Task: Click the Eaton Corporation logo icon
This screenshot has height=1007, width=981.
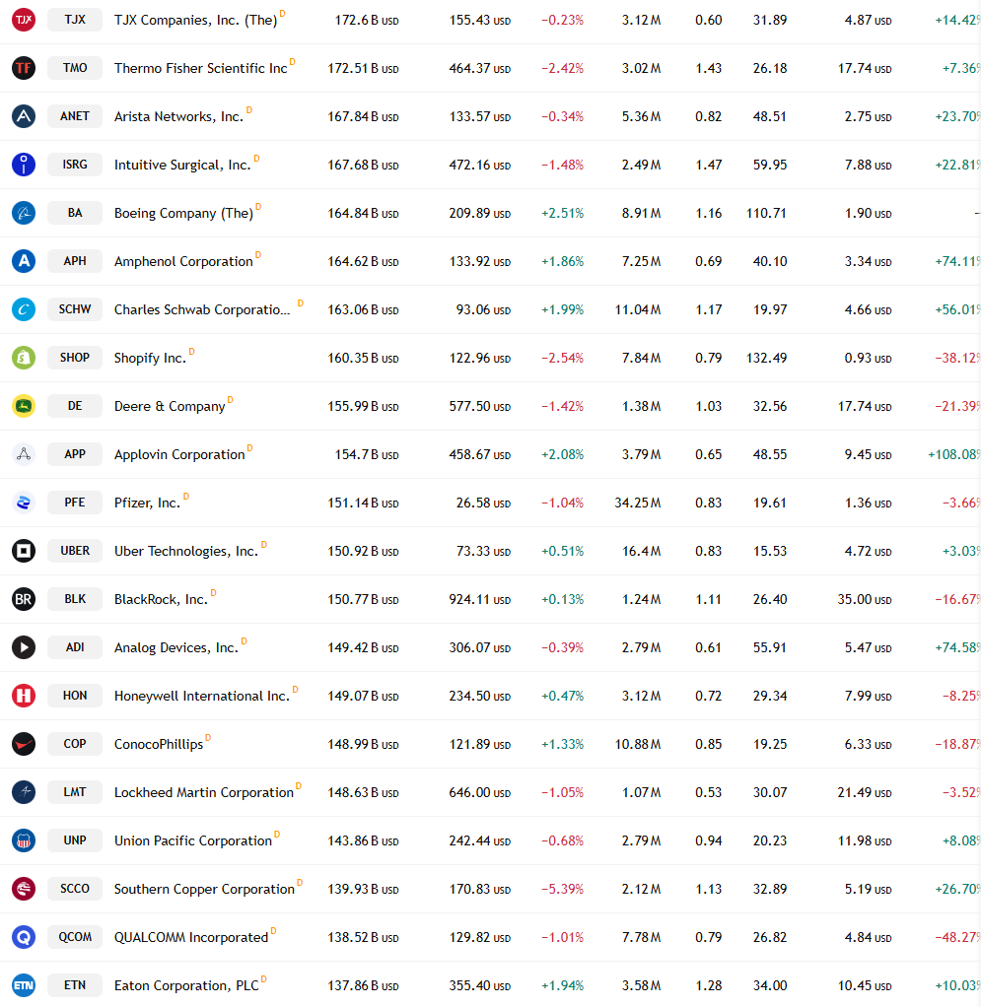Action: click(x=24, y=985)
